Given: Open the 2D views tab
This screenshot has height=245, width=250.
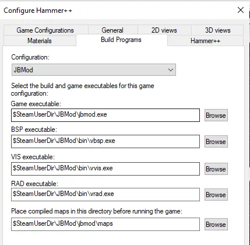Looking at the screenshot, I should tap(164, 30).
